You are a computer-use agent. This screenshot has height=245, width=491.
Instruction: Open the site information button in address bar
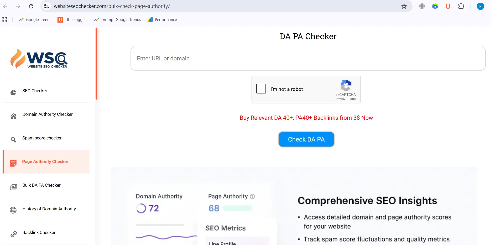pos(46,6)
